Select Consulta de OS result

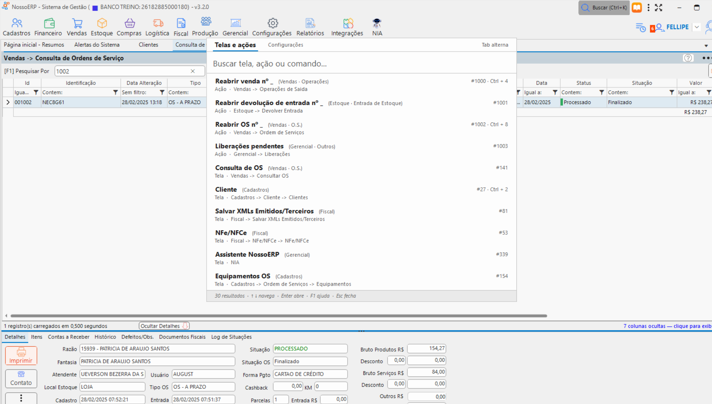(x=361, y=171)
